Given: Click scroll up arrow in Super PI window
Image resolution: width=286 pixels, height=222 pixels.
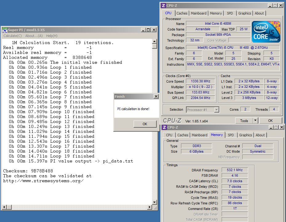Looking at the screenshot, I should coord(154,41).
